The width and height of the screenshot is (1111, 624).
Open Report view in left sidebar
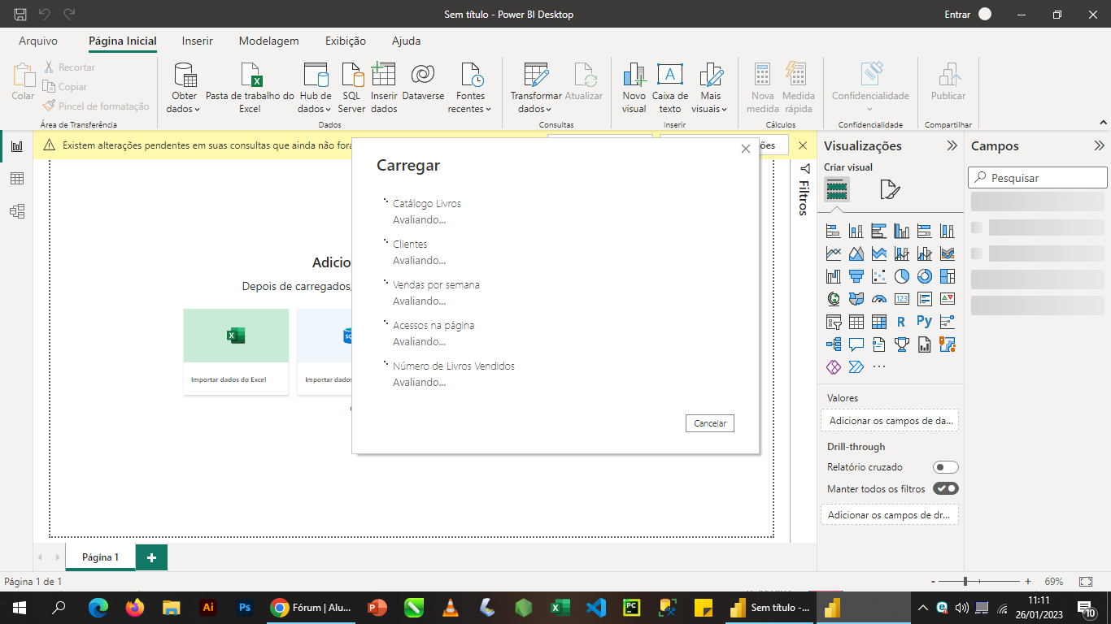pos(16,146)
